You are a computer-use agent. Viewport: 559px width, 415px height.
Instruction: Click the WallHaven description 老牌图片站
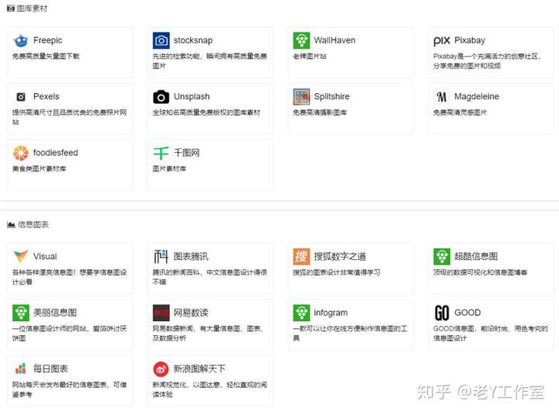coord(310,57)
